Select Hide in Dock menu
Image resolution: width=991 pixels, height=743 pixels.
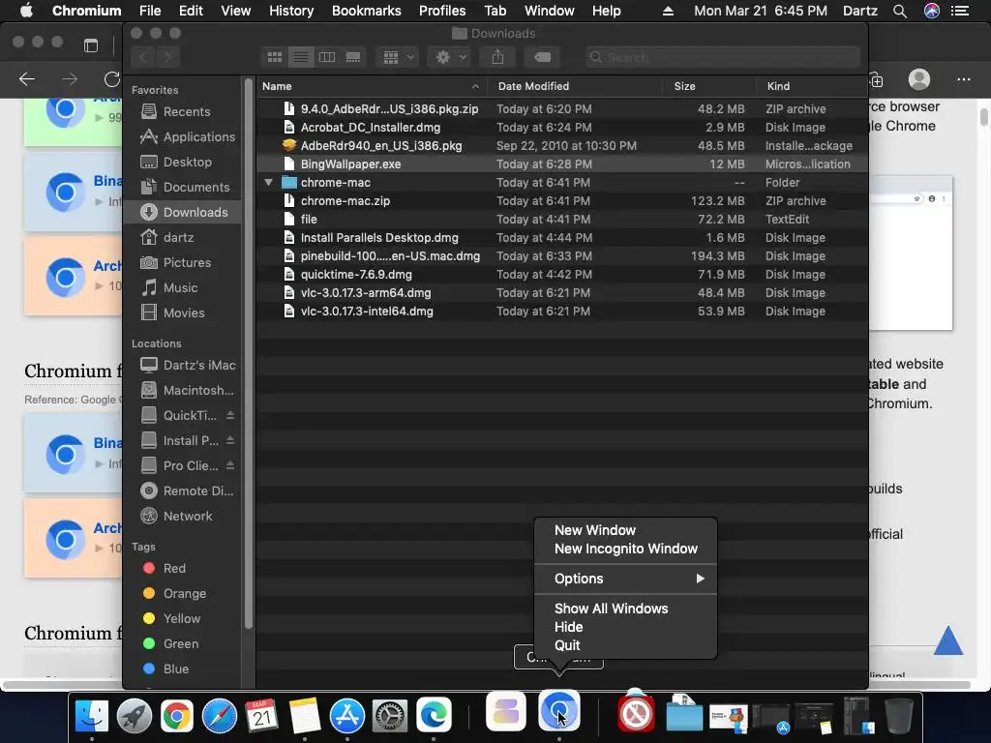(x=626, y=627)
